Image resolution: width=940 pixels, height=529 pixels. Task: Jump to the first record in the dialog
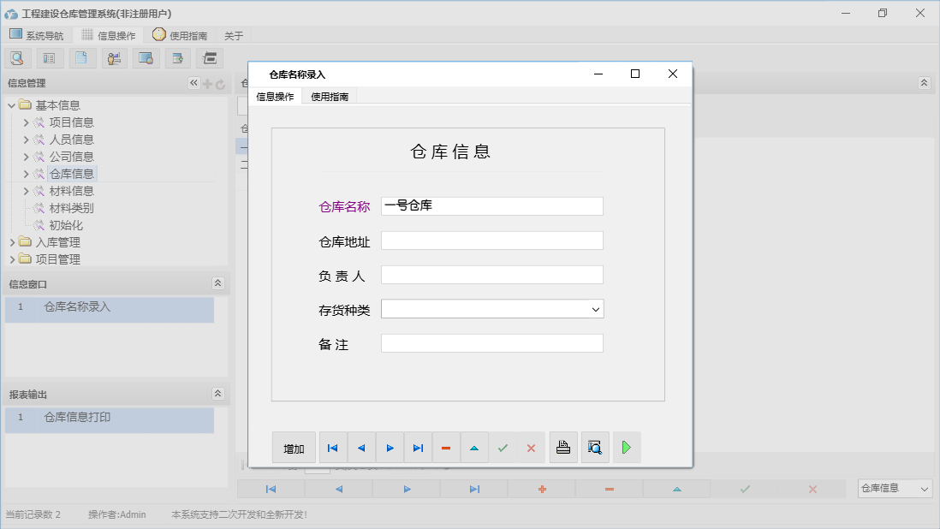332,447
